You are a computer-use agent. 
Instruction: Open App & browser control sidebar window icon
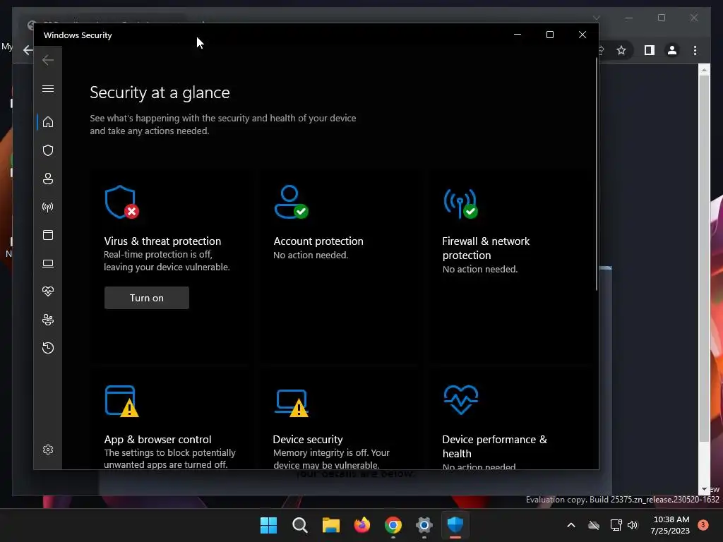(x=48, y=235)
